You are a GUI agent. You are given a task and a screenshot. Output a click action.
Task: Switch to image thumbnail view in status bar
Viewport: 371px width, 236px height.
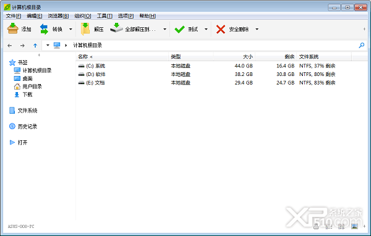pyautogui.click(x=354, y=227)
